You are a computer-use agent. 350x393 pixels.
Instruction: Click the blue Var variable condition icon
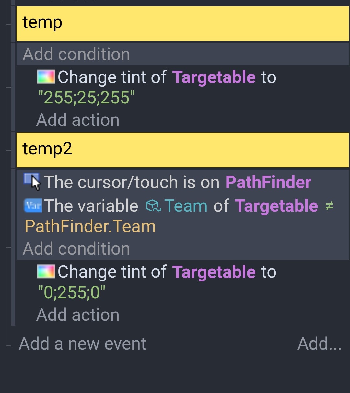click(x=33, y=206)
